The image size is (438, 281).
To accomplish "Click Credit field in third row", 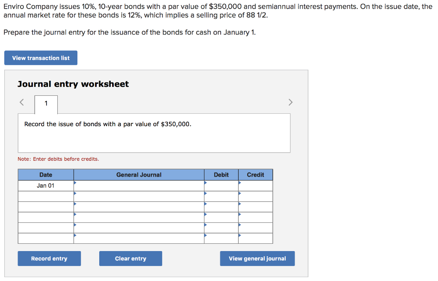I will point(256,207).
